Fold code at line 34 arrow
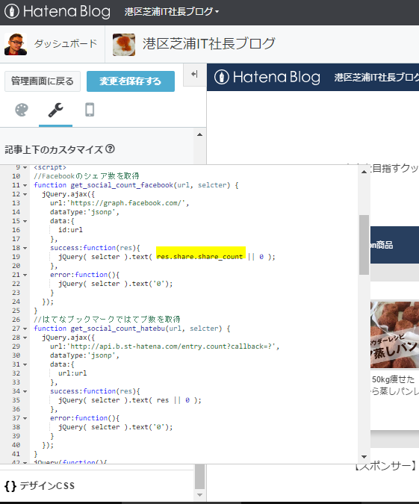Image resolution: width=419 pixels, height=504 pixels. coord(25,391)
